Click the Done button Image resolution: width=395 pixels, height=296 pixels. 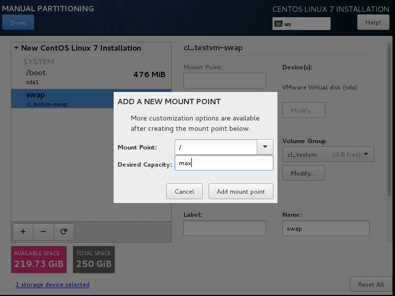pos(18,22)
